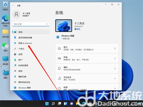The height and width of the screenshot is (107, 143).
Task: Click the bell icon in the 通知 row
Action: tap(59, 68)
